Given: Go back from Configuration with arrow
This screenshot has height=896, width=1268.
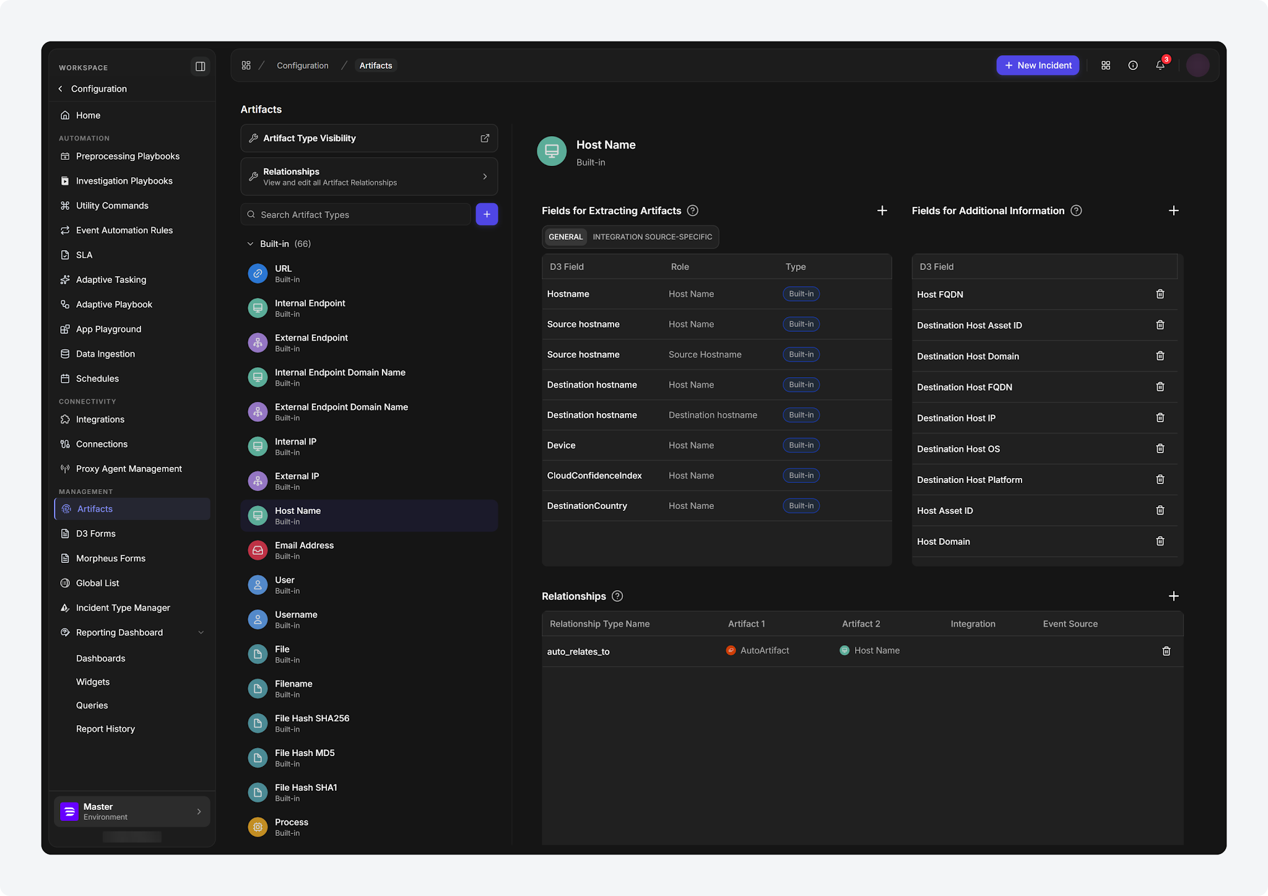Looking at the screenshot, I should [61, 89].
